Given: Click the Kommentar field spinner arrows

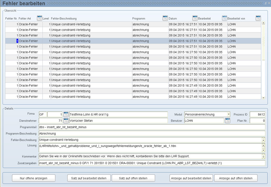Looking at the screenshot, I should click(263, 156).
